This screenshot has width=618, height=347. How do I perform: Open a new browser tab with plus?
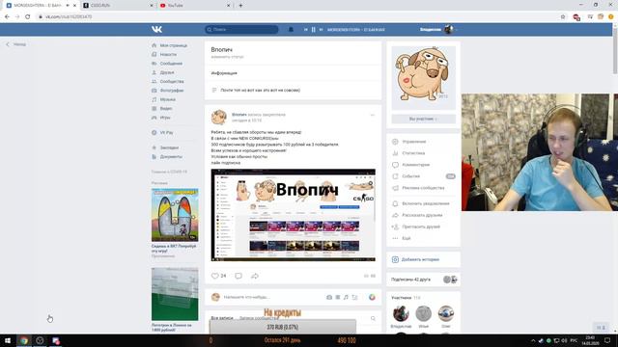[x=240, y=6]
